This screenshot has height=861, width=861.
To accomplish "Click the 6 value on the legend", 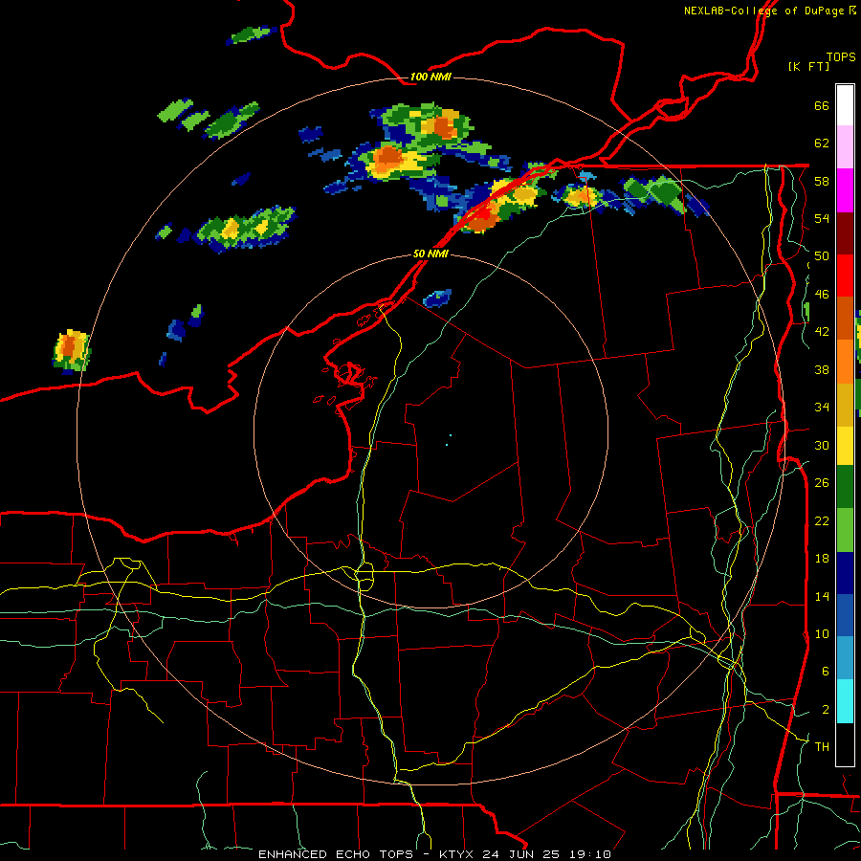I will click(x=825, y=672).
